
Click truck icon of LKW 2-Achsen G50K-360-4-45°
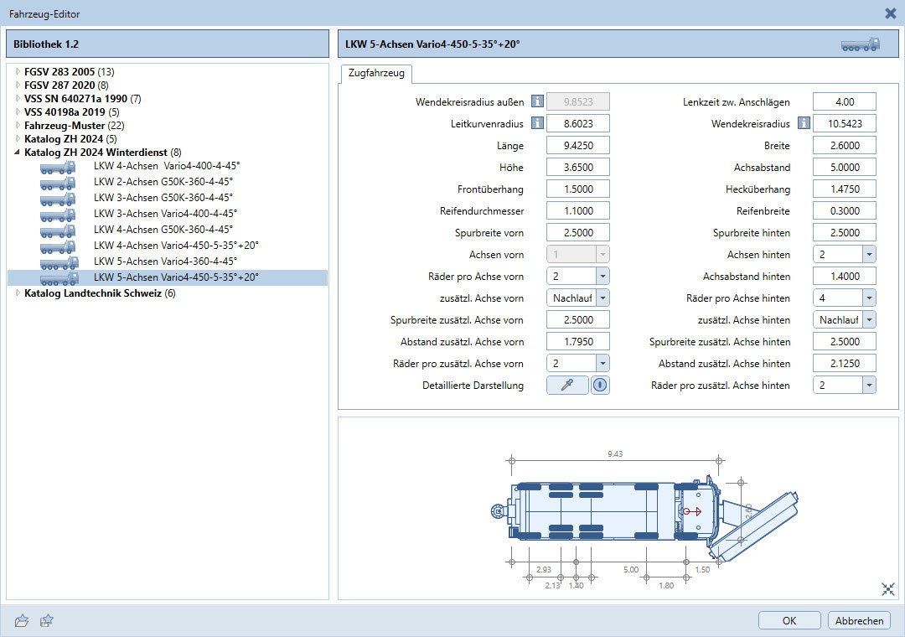[x=58, y=182]
